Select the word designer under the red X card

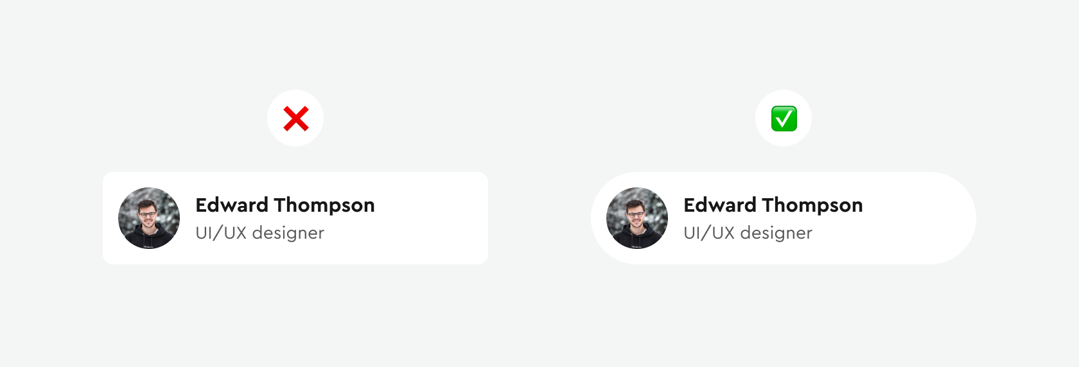(x=288, y=233)
